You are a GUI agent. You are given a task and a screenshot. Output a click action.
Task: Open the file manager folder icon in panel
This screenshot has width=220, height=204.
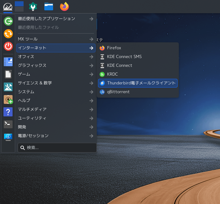click(49, 7)
